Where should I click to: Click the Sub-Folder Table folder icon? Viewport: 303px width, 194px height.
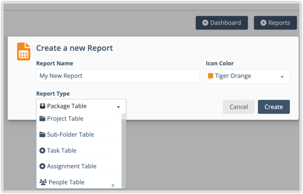point(42,134)
